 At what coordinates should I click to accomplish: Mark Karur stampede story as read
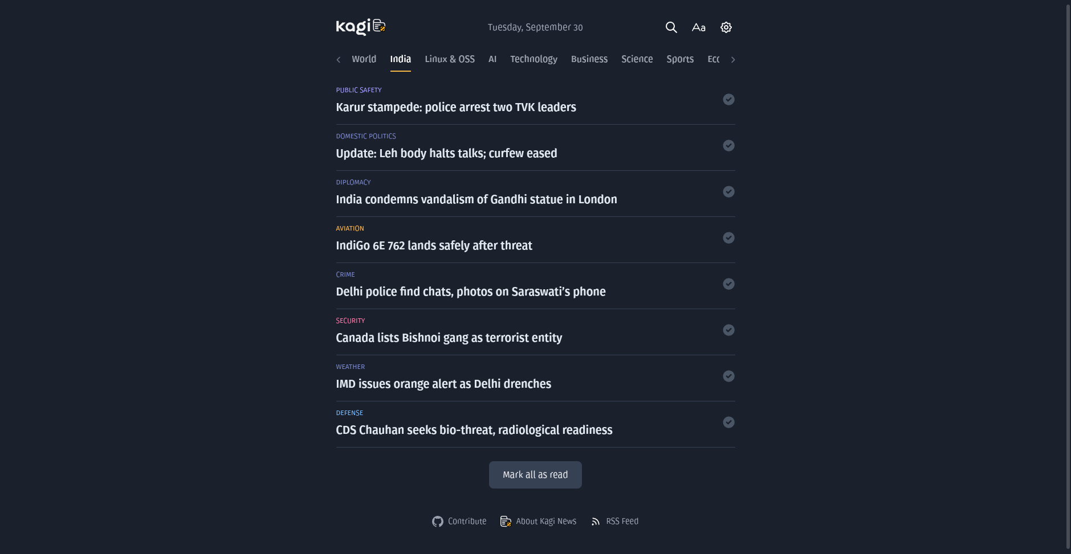[728, 100]
